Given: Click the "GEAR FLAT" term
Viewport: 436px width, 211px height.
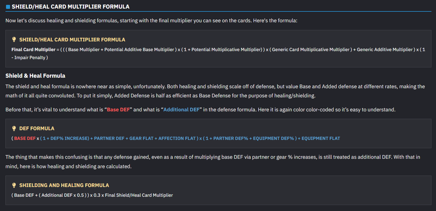Looking at the screenshot, I should (x=142, y=138).
